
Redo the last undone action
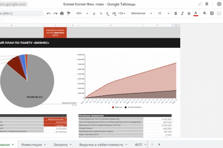(x=55, y=14)
